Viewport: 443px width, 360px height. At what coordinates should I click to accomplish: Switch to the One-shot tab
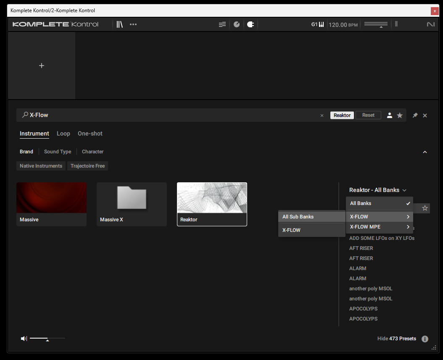pyautogui.click(x=90, y=134)
